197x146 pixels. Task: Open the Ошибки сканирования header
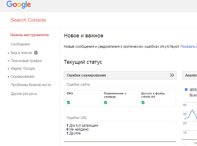pos(120,75)
